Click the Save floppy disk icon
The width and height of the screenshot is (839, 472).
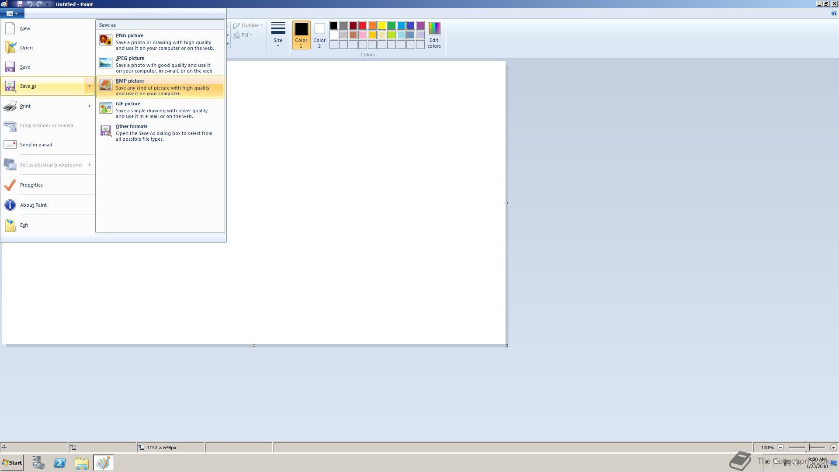pyautogui.click(x=10, y=67)
